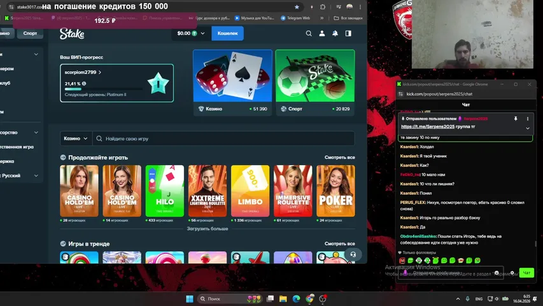Click the VIP progress bar

(x=104, y=89)
